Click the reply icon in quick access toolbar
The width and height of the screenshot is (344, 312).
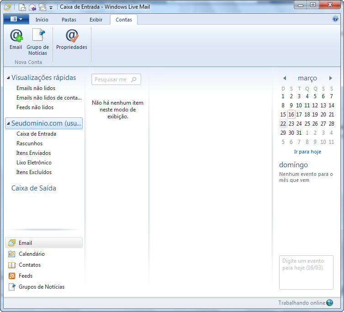32,7
